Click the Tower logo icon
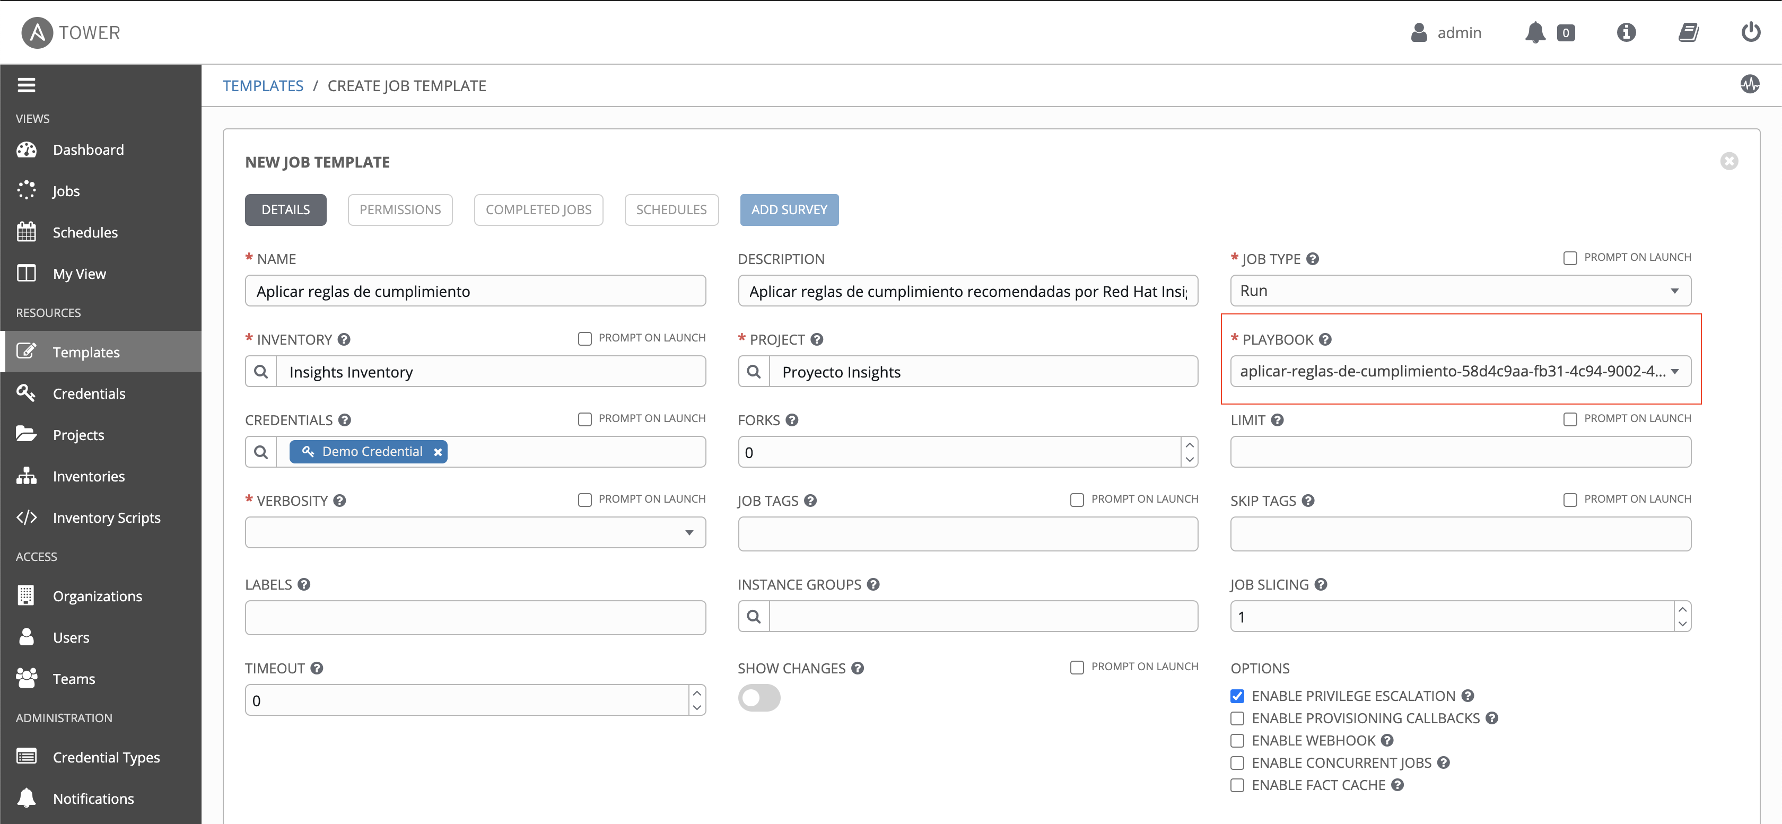Image resolution: width=1782 pixels, height=824 pixels. coord(37,32)
